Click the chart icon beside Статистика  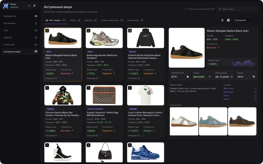[x=36, y=45]
